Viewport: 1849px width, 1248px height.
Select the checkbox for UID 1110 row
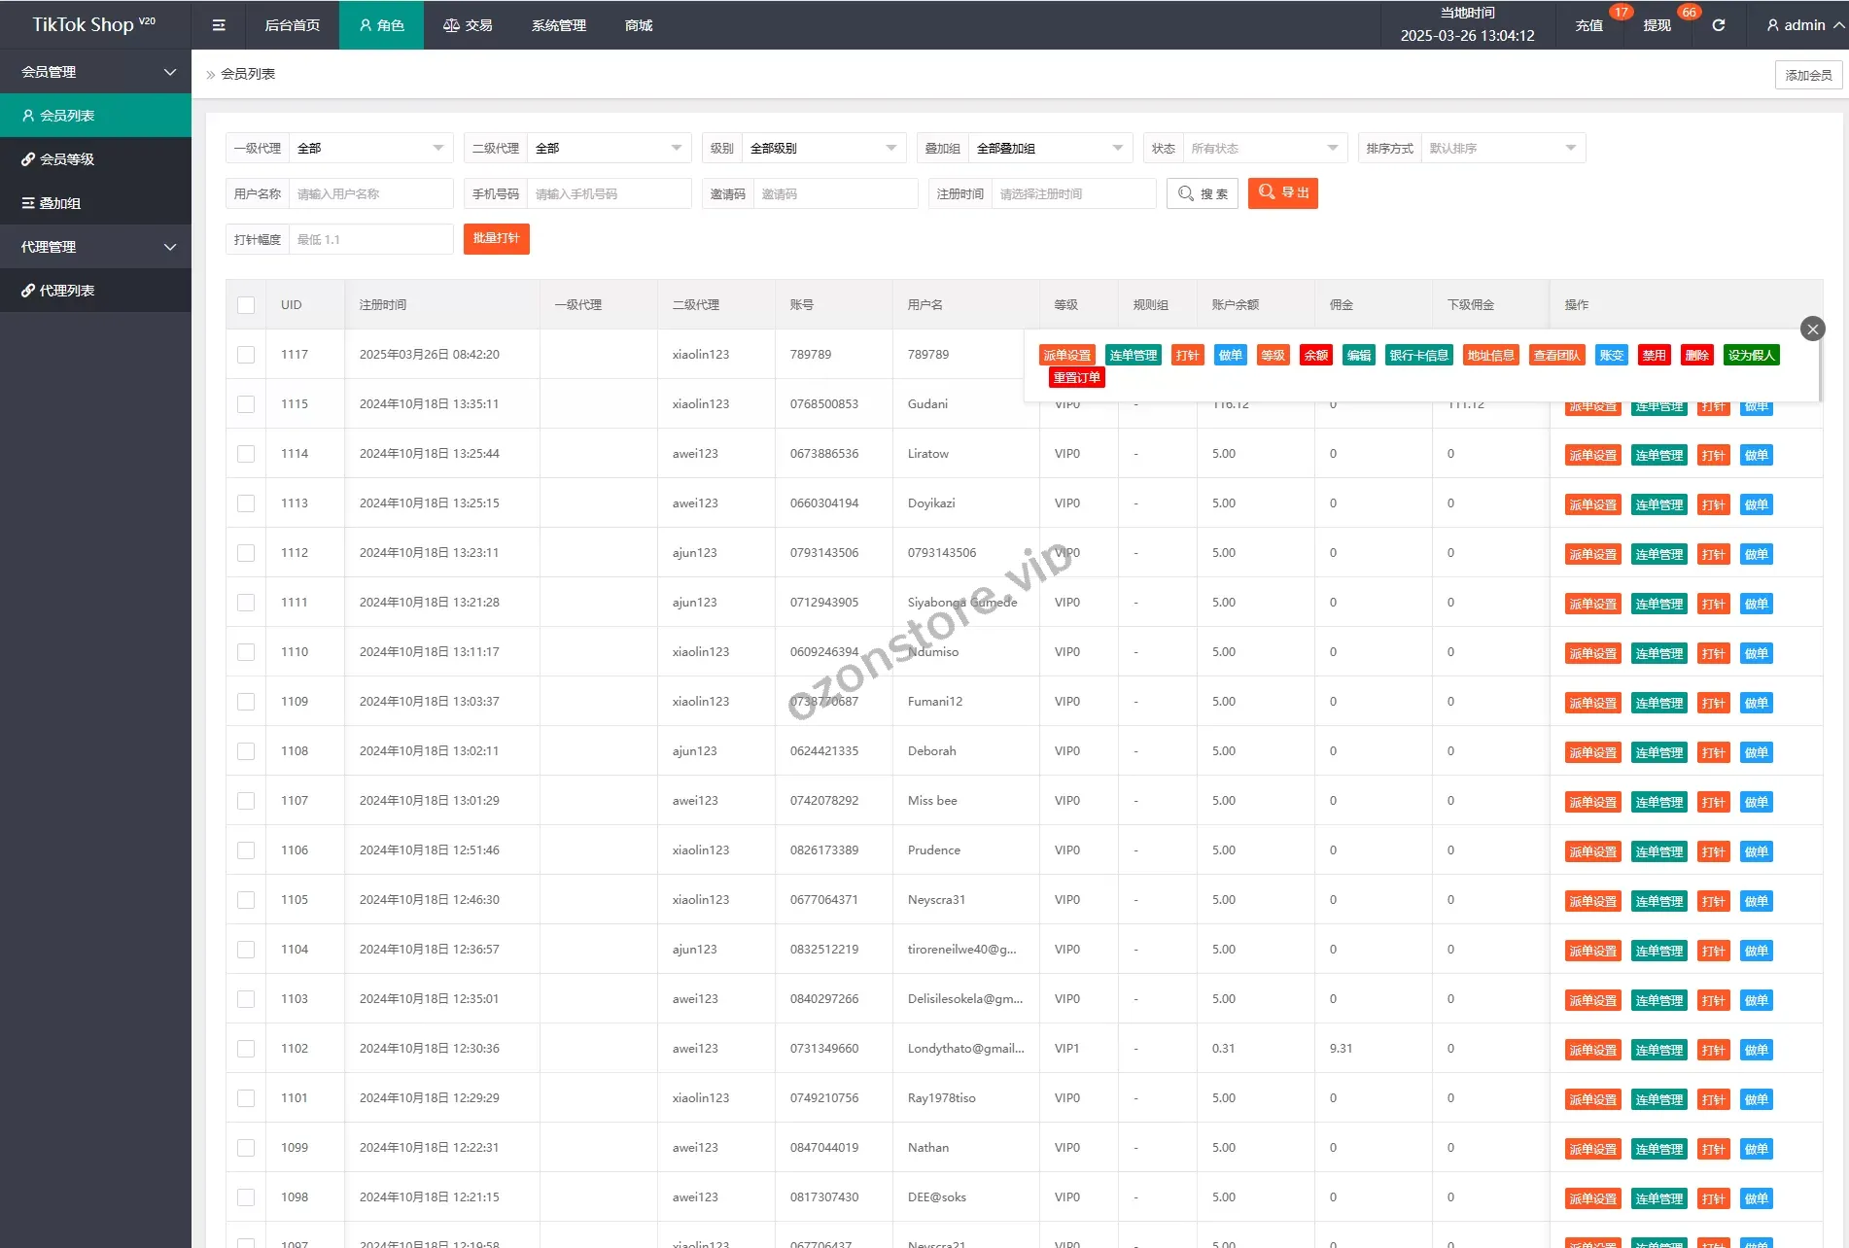pyautogui.click(x=246, y=652)
